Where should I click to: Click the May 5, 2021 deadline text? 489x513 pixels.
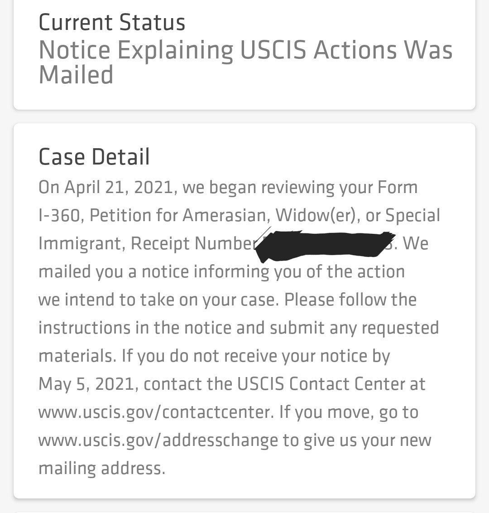point(86,384)
